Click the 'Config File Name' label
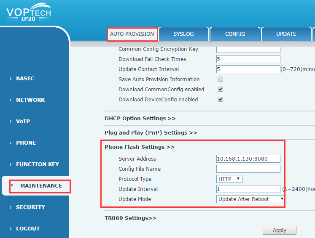The height and width of the screenshot is (238, 315). coord(140,169)
